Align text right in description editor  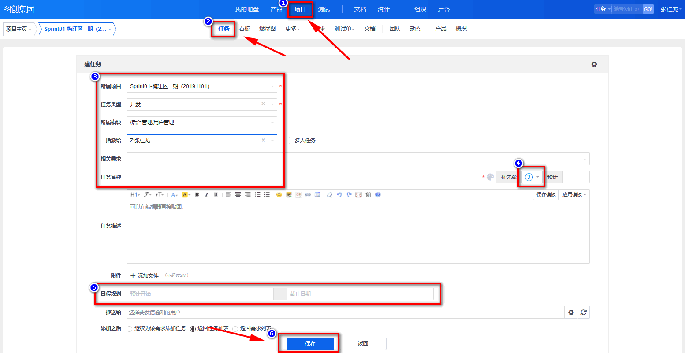click(x=248, y=194)
